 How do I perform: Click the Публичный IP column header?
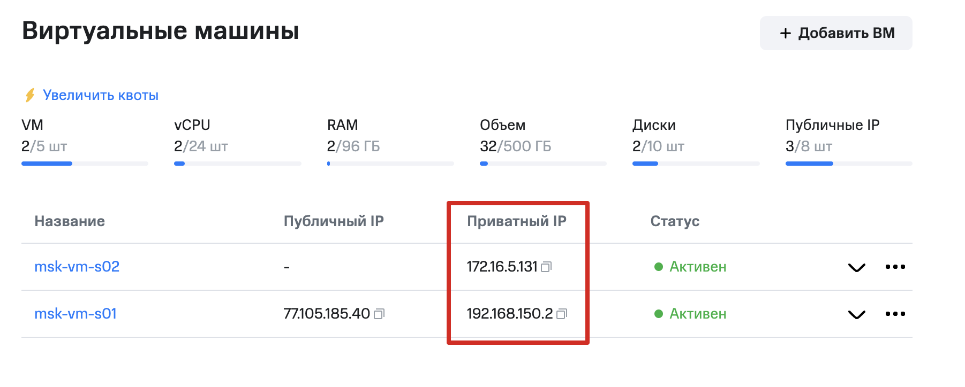click(x=334, y=221)
